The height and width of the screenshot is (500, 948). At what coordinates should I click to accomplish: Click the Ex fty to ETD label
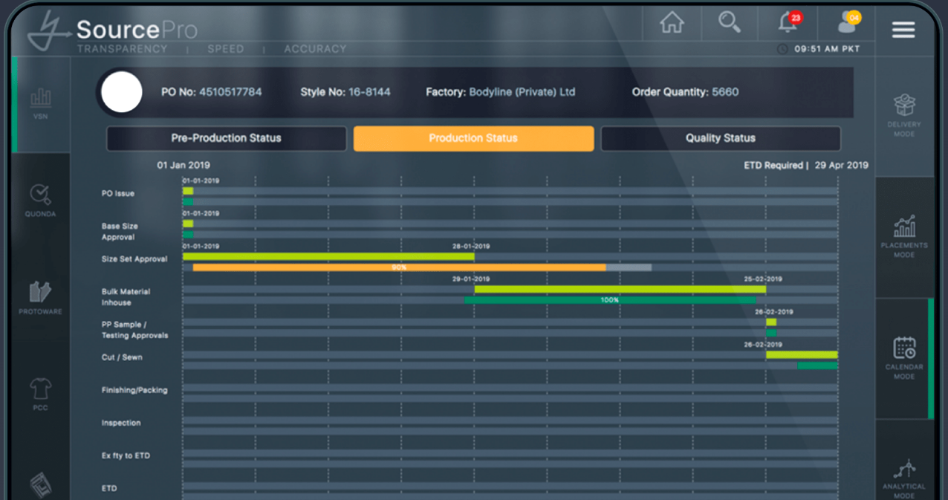click(x=126, y=455)
